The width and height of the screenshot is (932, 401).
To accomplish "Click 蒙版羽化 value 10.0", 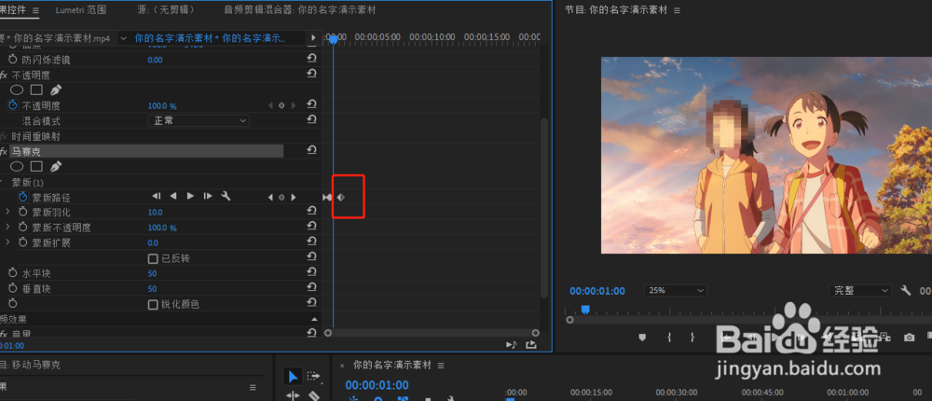I will [x=155, y=213].
